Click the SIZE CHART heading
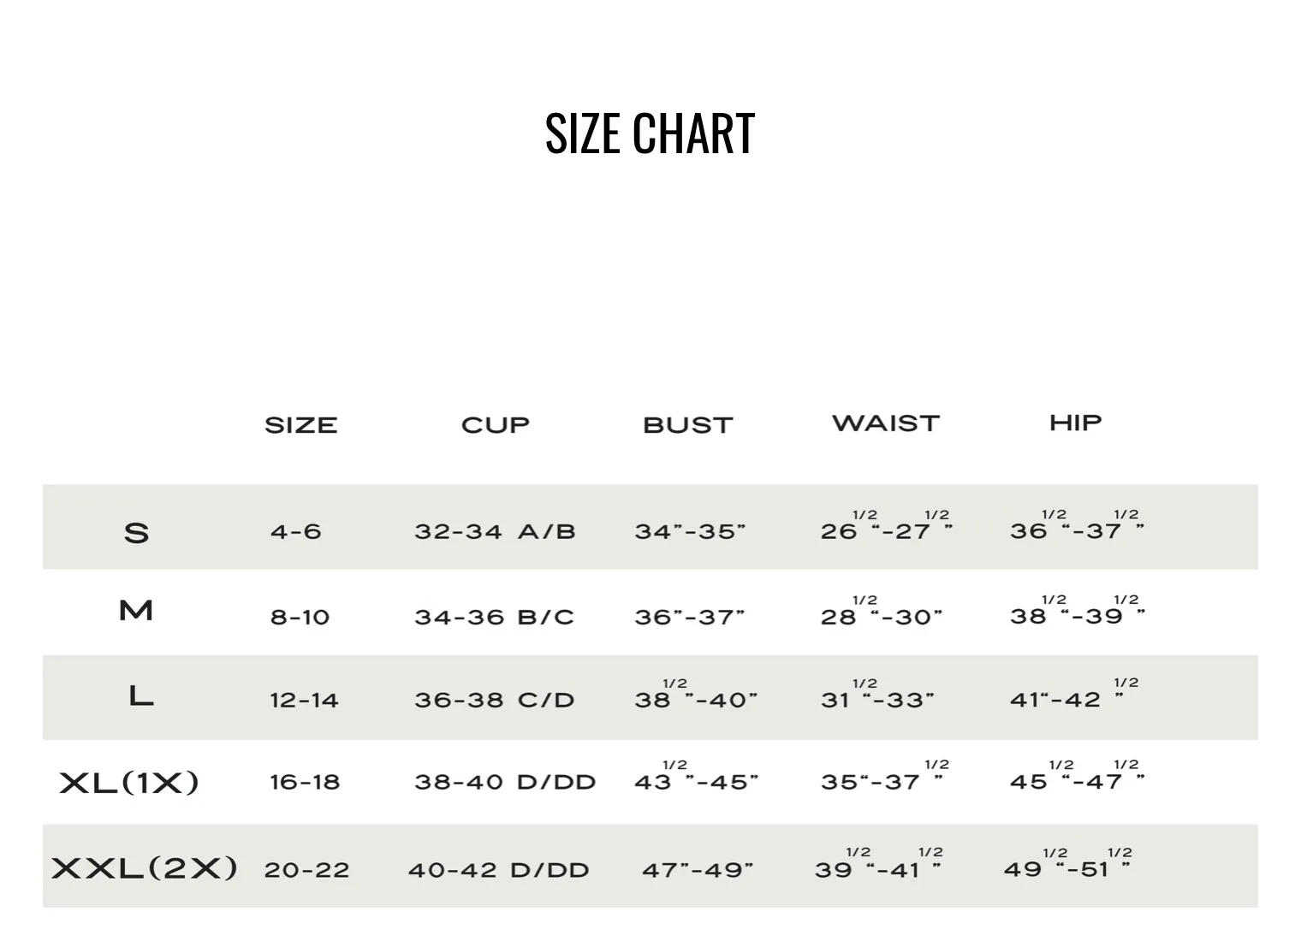1301x941 pixels. (x=650, y=134)
